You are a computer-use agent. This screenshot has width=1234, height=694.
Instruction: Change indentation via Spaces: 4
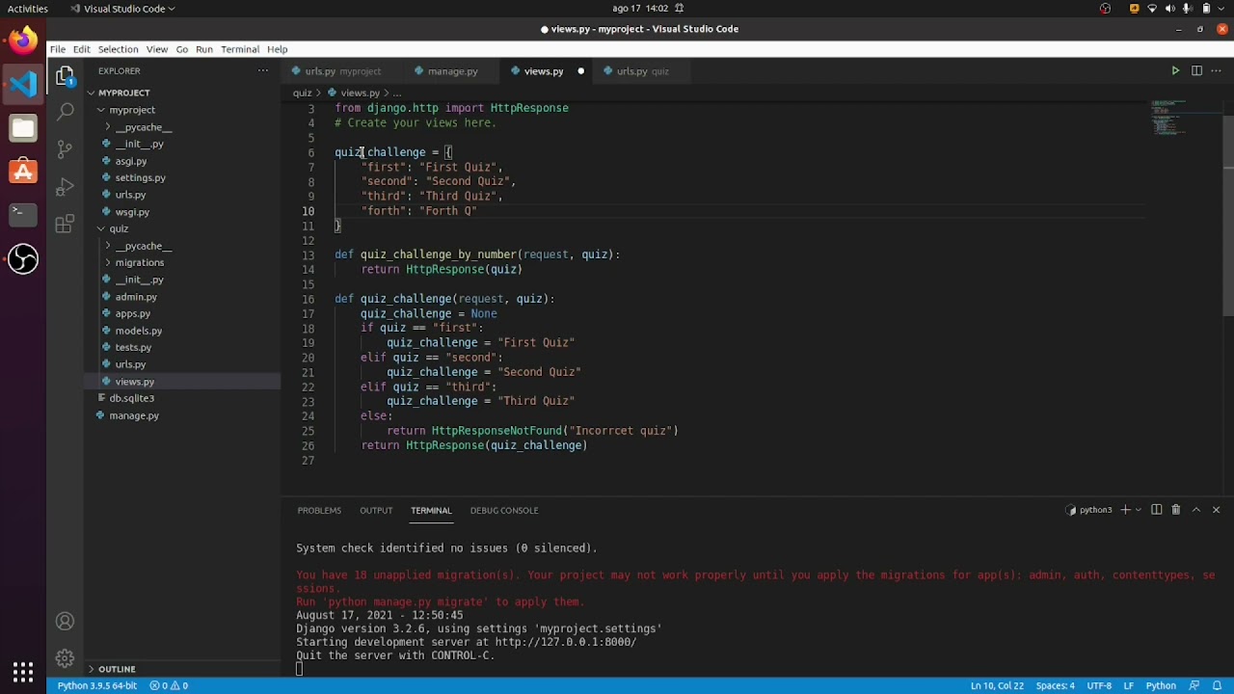pyautogui.click(x=1055, y=685)
